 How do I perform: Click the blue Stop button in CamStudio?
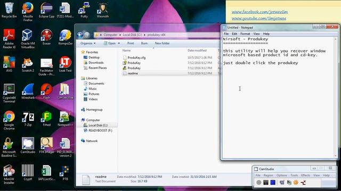[x=273, y=183]
